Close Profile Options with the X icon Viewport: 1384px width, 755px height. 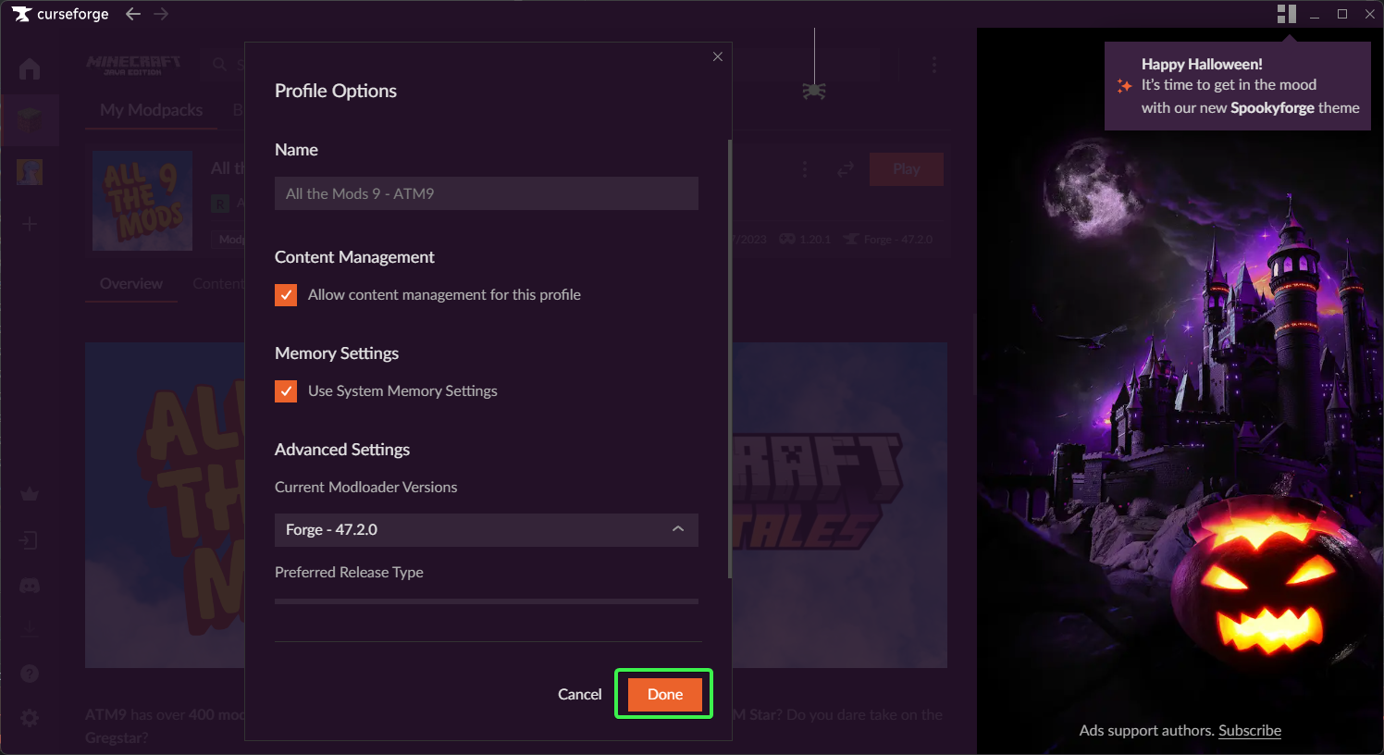click(x=717, y=56)
